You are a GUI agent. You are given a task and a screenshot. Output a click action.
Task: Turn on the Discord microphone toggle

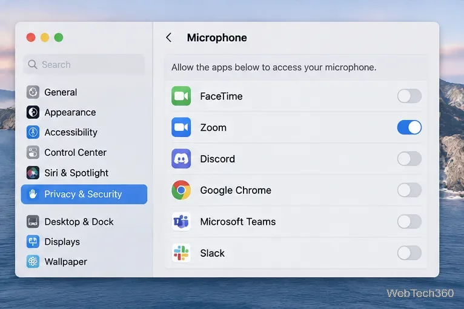[409, 159]
